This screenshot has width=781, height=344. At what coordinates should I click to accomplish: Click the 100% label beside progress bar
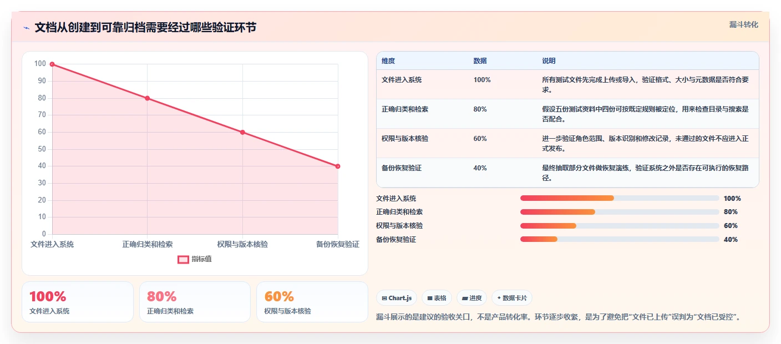click(732, 199)
